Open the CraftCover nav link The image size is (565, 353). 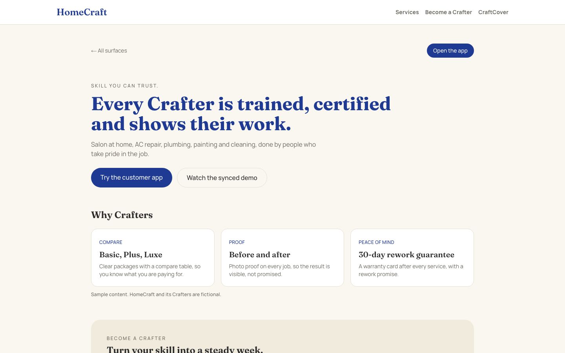click(x=493, y=12)
